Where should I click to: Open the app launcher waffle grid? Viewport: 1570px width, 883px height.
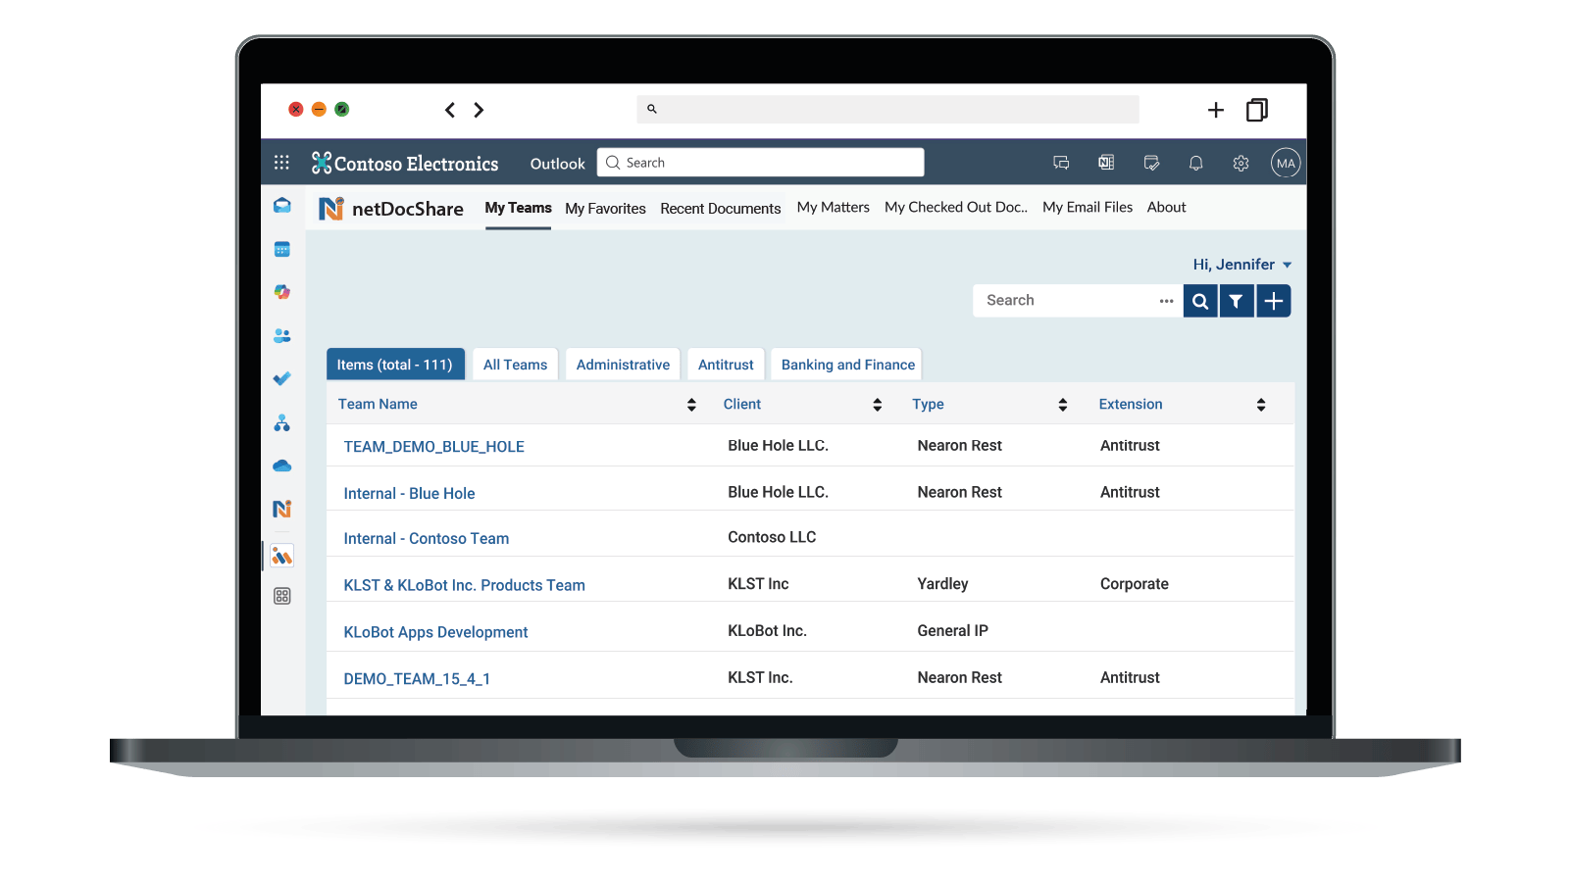281,163
